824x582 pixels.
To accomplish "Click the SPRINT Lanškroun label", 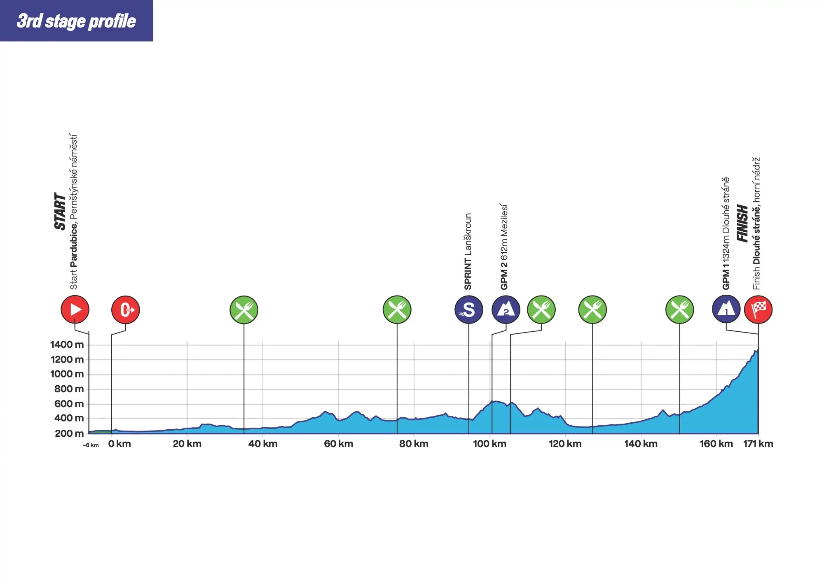I will (468, 251).
